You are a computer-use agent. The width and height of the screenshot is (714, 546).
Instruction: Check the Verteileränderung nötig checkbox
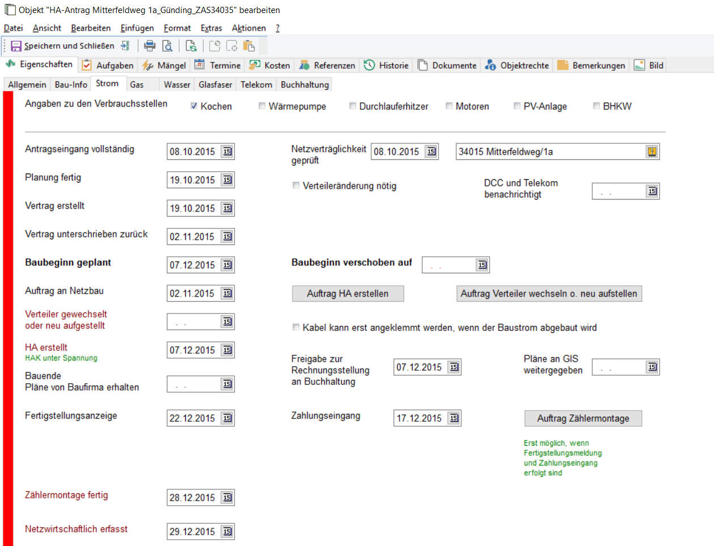[x=296, y=185]
